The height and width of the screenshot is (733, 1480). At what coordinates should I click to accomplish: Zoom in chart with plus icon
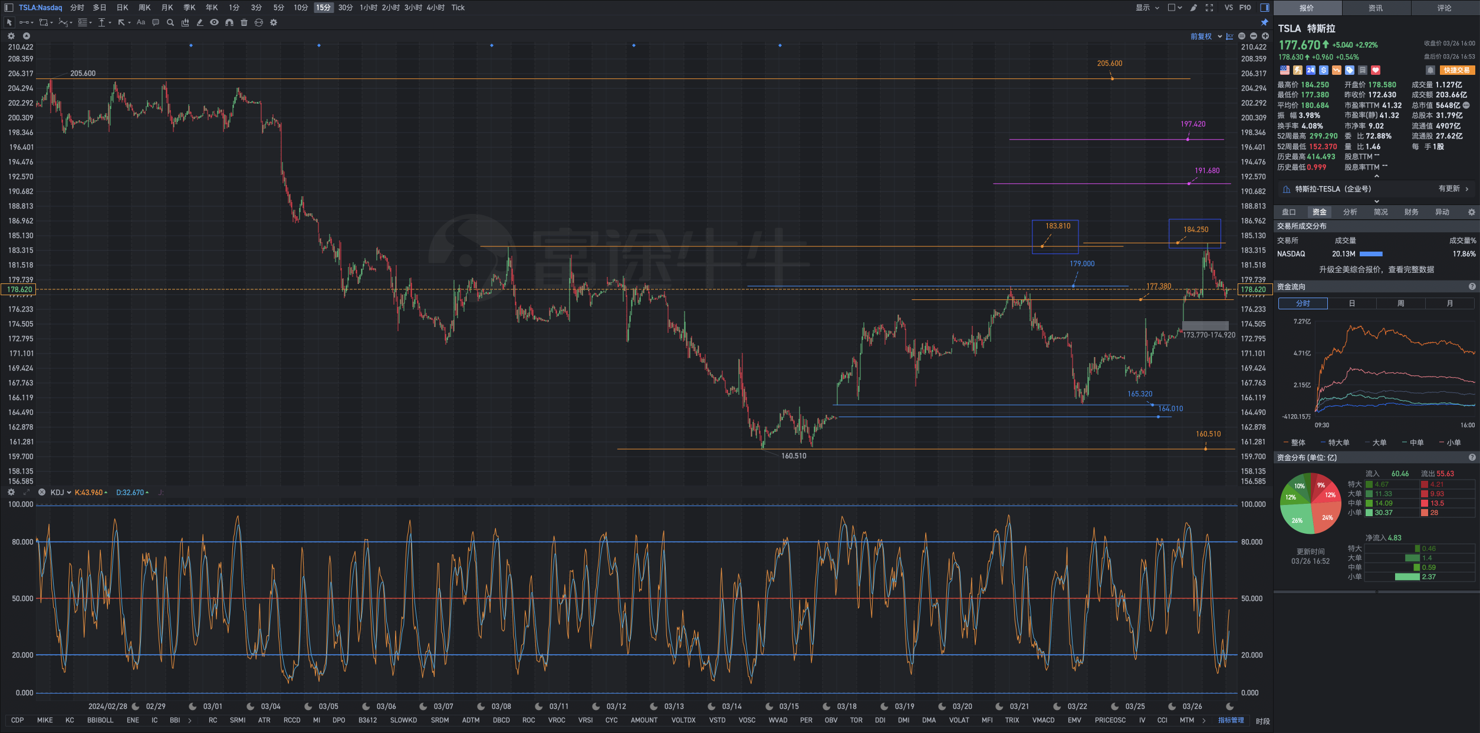(x=1265, y=36)
